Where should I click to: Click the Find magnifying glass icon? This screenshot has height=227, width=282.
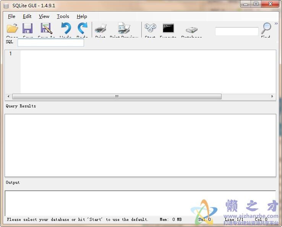266,28
